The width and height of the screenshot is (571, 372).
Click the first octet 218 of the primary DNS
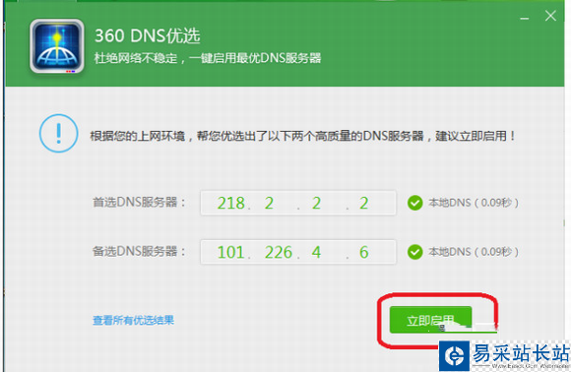tap(231, 203)
